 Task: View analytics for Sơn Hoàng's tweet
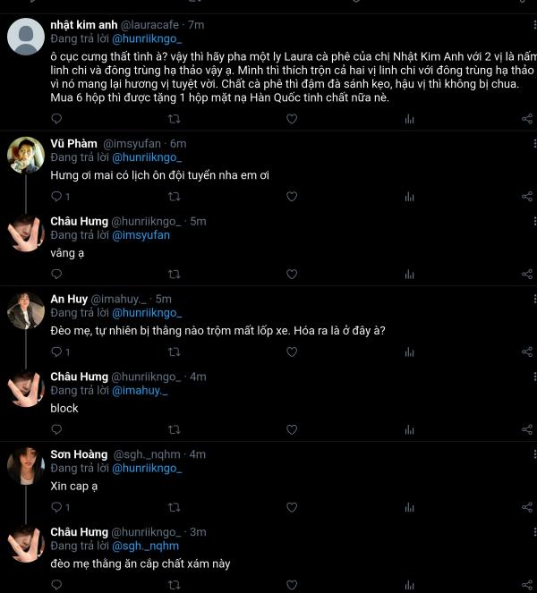click(410, 507)
